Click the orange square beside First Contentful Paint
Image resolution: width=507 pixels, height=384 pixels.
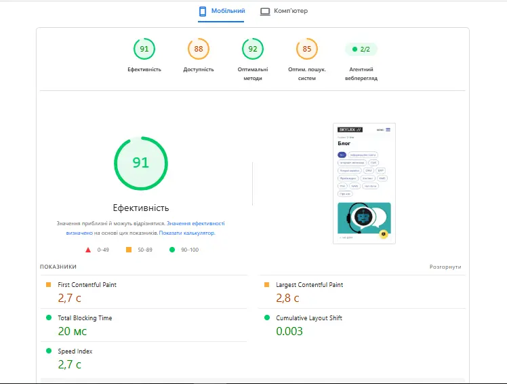click(x=49, y=284)
